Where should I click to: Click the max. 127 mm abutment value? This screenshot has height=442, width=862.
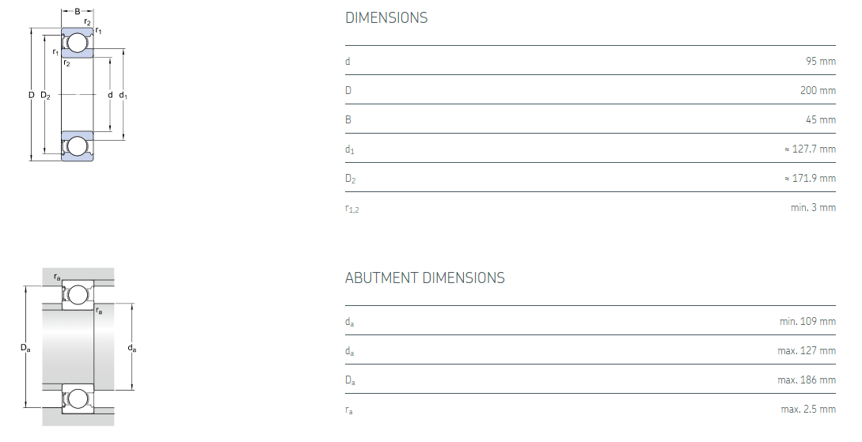pyautogui.click(x=807, y=350)
